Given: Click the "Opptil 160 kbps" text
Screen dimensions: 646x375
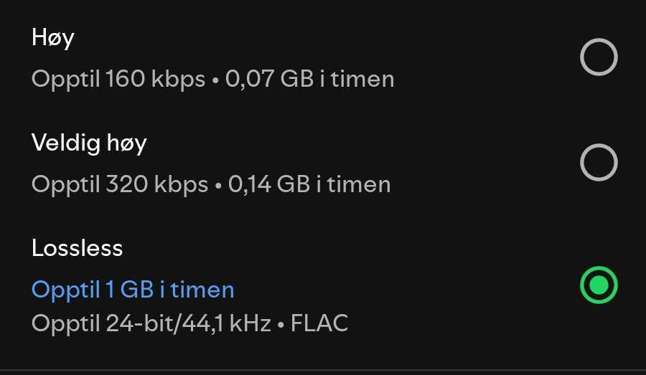Looking at the screenshot, I should tap(118, 79).
